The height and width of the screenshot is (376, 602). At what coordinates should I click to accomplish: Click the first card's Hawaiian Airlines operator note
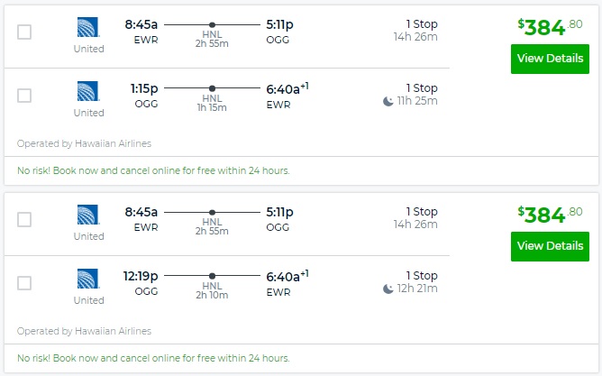click(84, 142)
